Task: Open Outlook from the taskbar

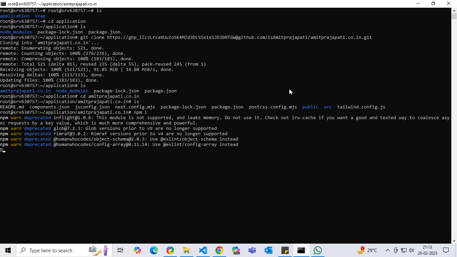Action: click(x=268, y=250)
